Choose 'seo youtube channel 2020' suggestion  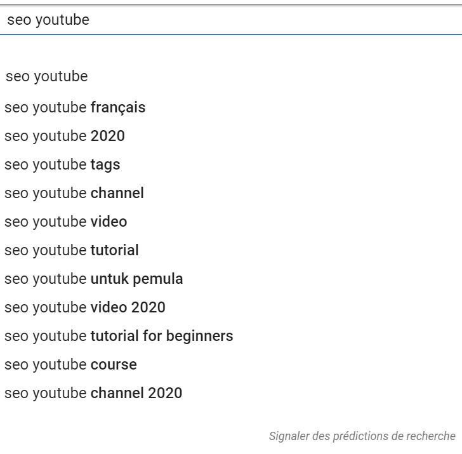pyautogui.click(x=93, y=393)
